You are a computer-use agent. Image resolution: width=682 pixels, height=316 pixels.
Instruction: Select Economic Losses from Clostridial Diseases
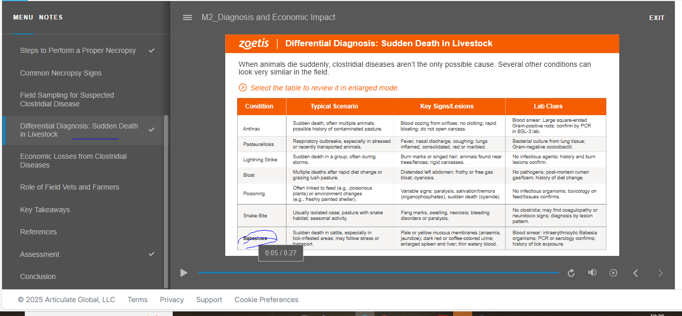[73, 160]
